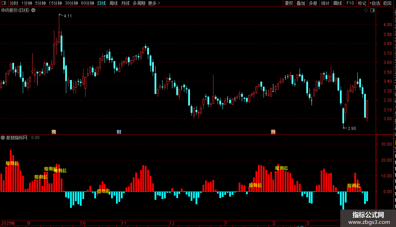Open the 画线 drawing tools

tap(338, 3)
